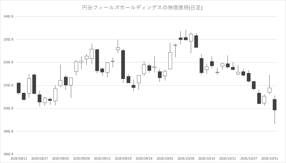Select the 1882.8 bottom axis label

point(8,154)
